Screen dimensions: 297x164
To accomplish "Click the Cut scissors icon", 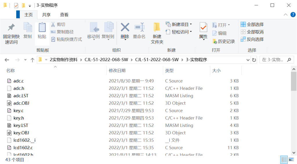I will 53,24.
